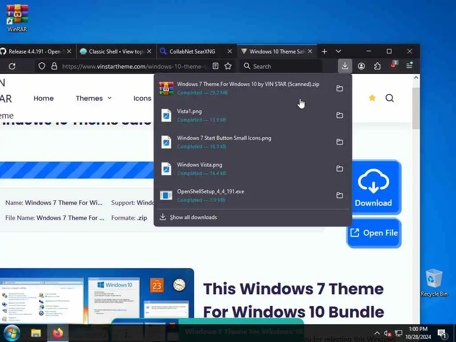Click the vinstartheme URL address field

click(134, 66)
